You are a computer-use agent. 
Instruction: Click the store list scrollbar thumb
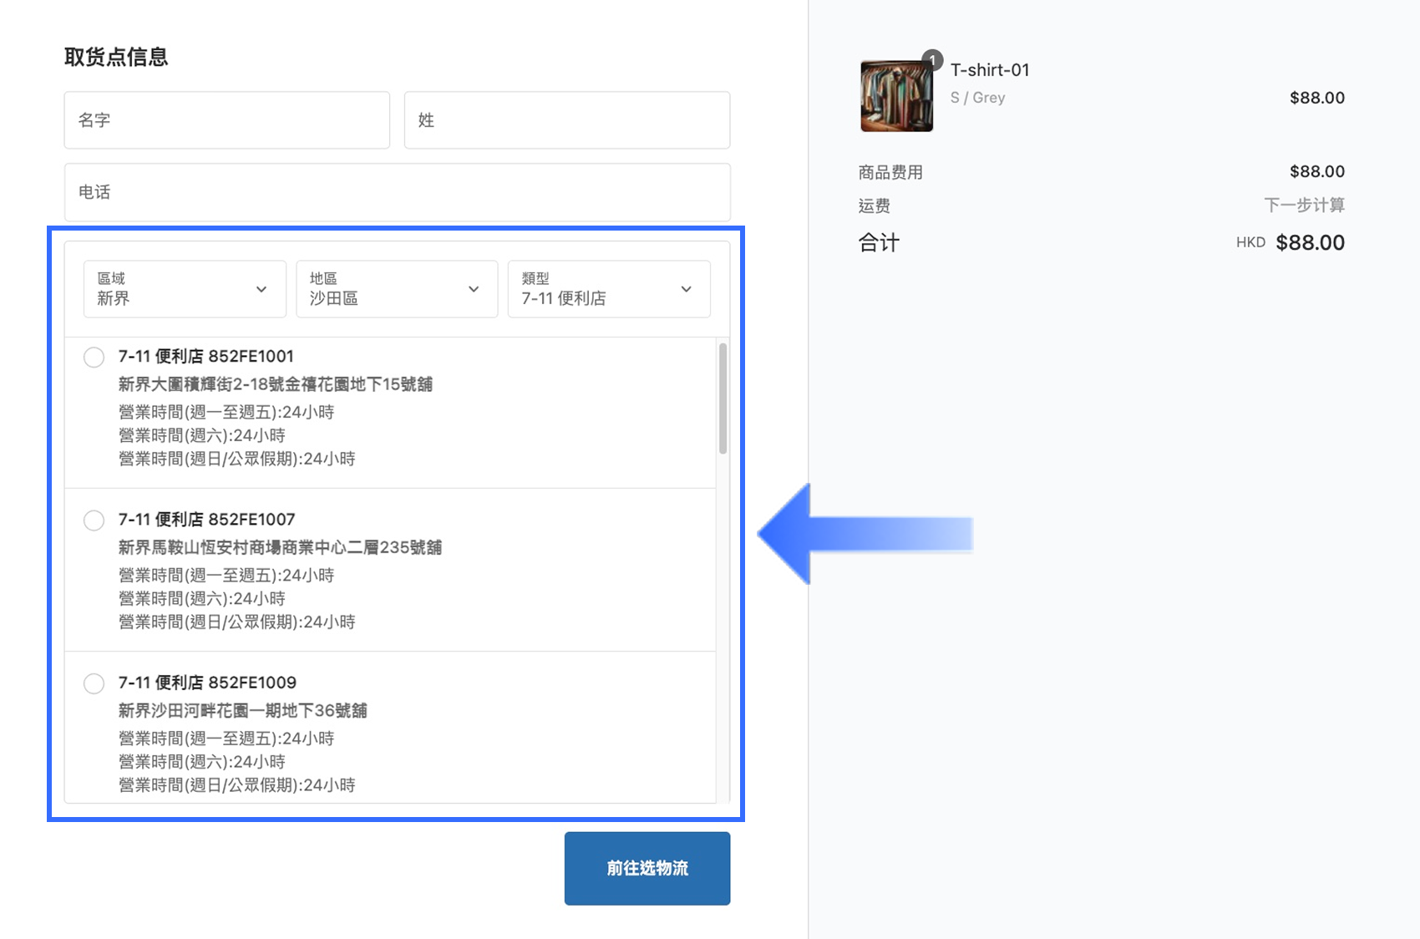(x=723, y=398)
